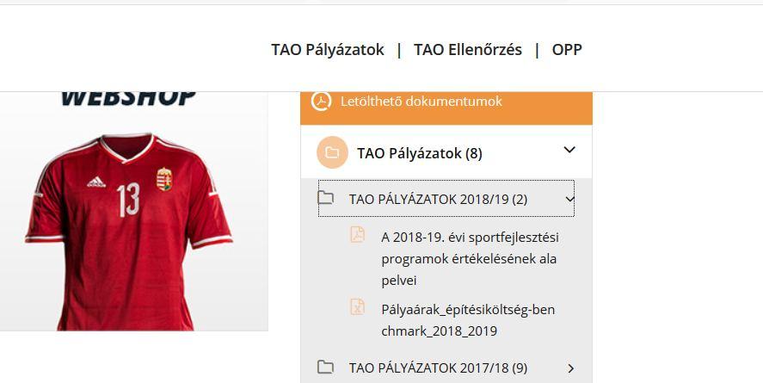Download Pályaárak_építésiköltség-benchmark_2018_2019 file

click(x=468, y=321)
